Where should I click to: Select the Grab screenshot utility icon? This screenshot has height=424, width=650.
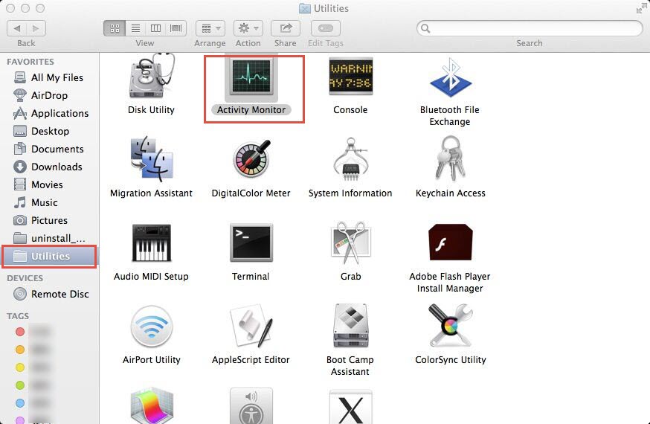point(350,243)
